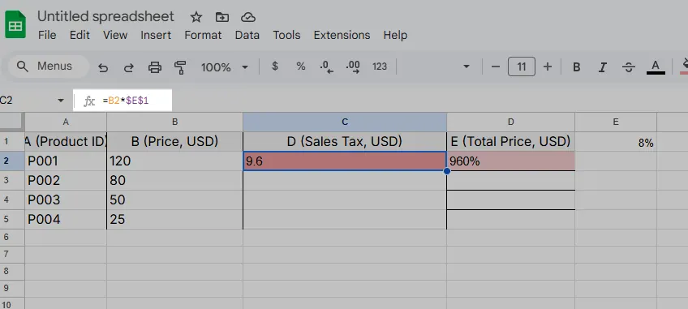The height and width of the screenshot is (309, 688).
Task: Select the tax rate cell showing 8%
Action: (616, 142)
